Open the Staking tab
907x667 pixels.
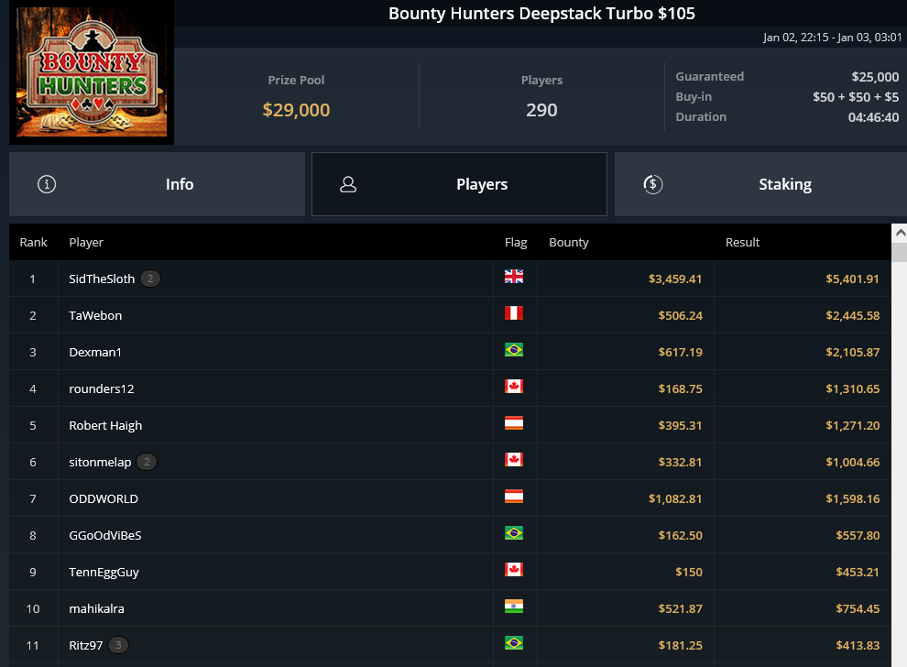point(760,184)
